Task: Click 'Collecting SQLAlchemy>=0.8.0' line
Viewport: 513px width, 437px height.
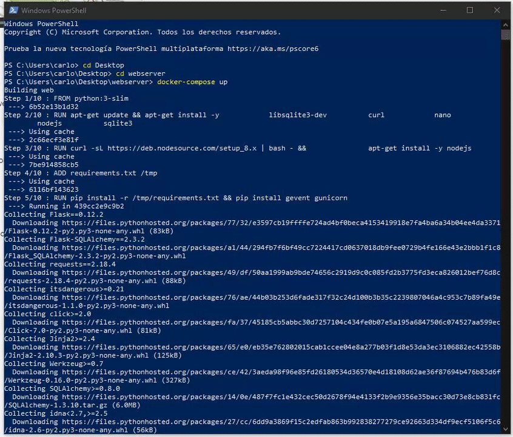Action: click(62, 389)
